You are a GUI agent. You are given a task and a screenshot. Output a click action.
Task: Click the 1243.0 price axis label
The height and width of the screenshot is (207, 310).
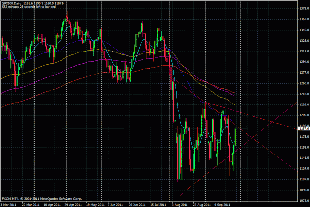304,94
